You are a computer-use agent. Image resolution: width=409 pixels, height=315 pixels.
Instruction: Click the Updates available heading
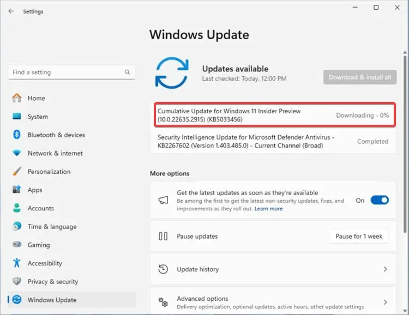235,69
